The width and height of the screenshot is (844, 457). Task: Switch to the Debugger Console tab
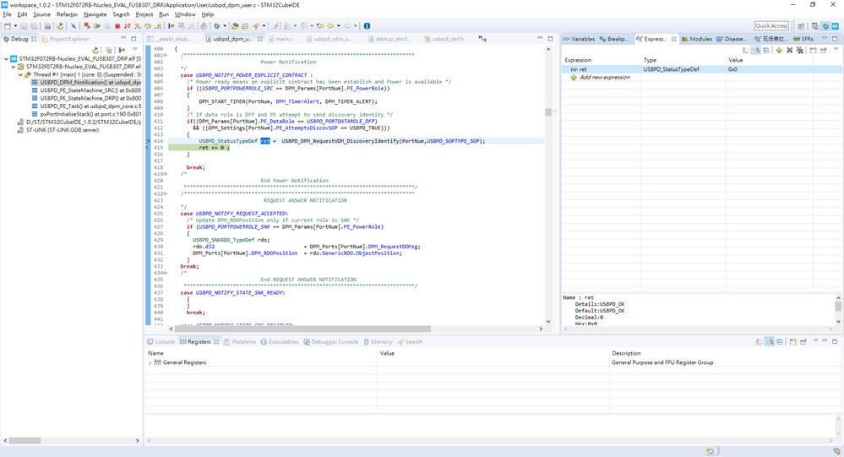[330, 342]
